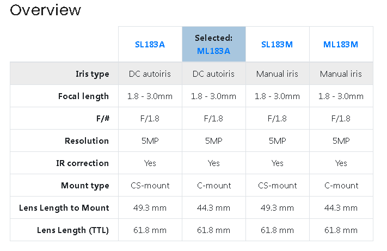Image resolution: width=387 pixels, height=251 pixels.
Task: Click the CS-mount cell under SL183A
Action: point(150,186)
